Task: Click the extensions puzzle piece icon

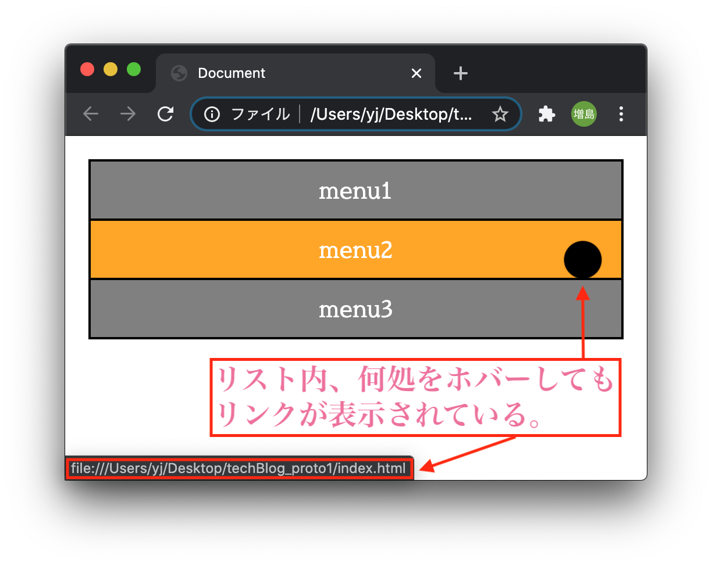Action: pyautogui.click(x=546, y=114)
